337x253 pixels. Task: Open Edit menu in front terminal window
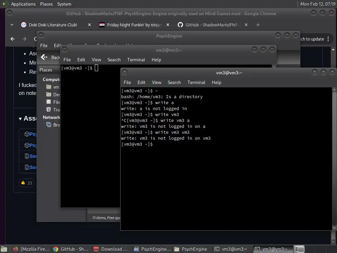tap(141, 83)
